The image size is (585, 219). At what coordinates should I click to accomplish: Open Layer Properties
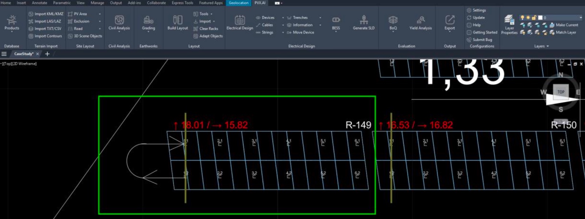click(509, 25)
